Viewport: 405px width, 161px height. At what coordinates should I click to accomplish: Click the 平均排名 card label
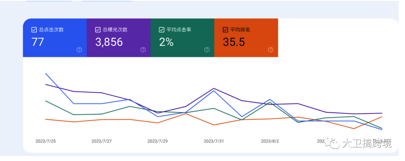[240, 30]
